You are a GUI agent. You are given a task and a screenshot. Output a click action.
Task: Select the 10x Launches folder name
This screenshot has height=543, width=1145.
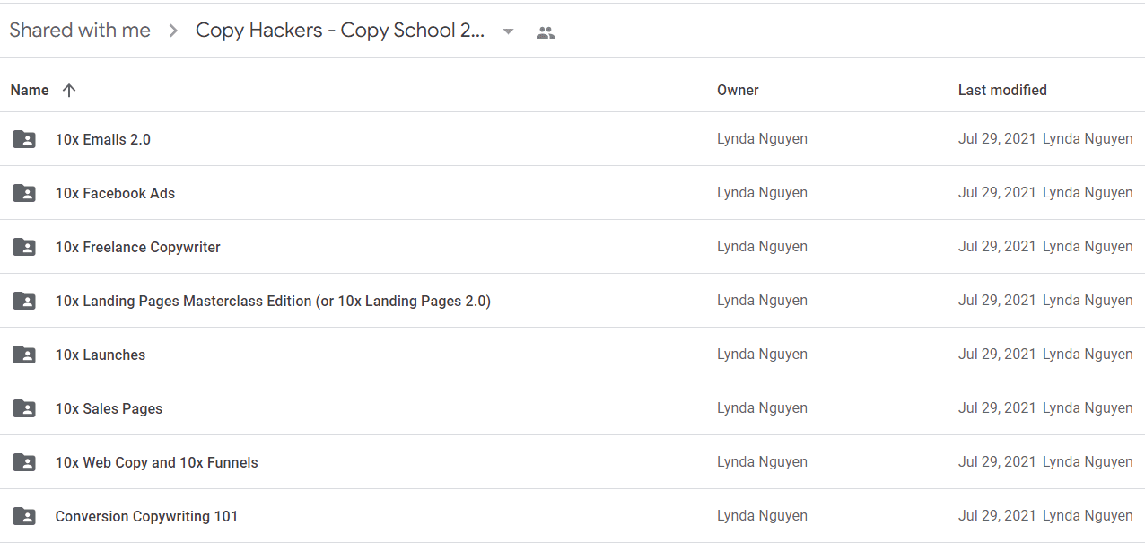(101, 355)
